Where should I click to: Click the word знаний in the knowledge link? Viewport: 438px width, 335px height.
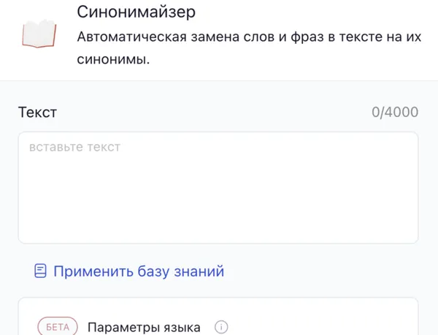pyautogui.click(x=199, y=271)
